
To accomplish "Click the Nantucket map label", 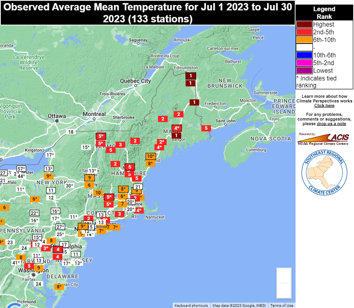I will coord(155,217).
